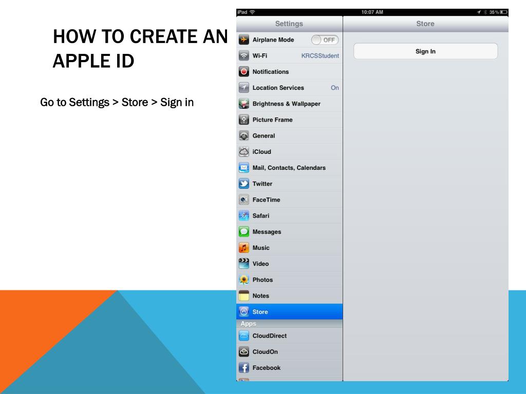Open the FaceTime settings label
The height and width of the screenshot is (394, 526).
[267, 200]
